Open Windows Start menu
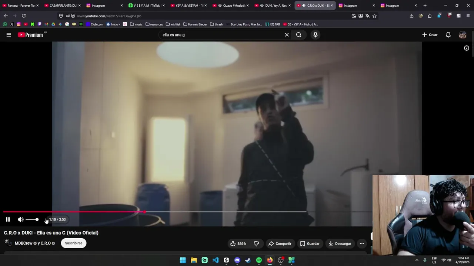474x266 pixels. pyautogui.click(x=183, y=260)
